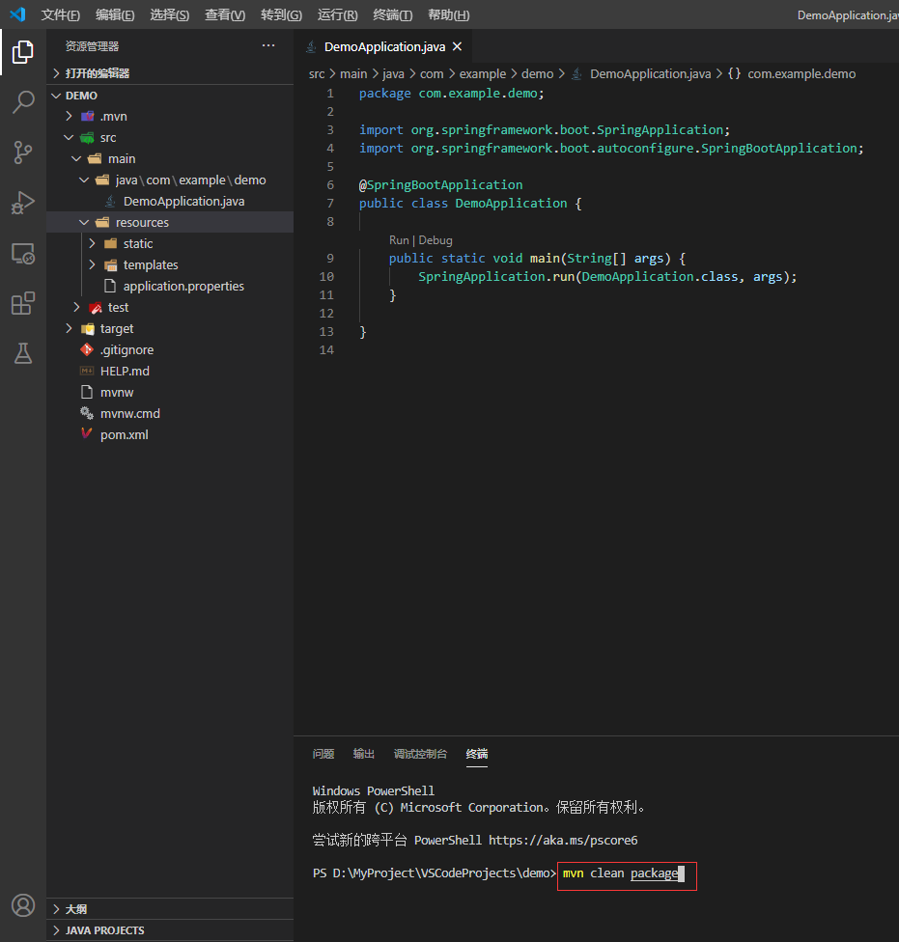Open the 文件 menu

60,14
